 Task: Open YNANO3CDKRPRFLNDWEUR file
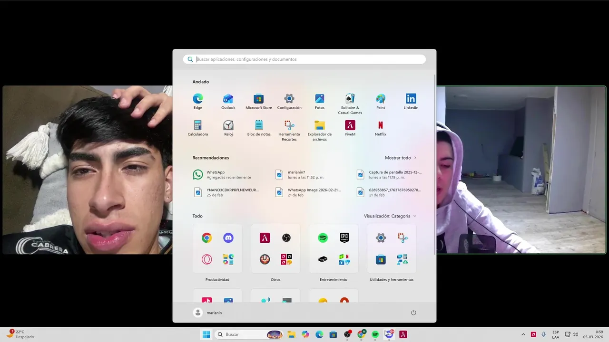pos(226,192)
